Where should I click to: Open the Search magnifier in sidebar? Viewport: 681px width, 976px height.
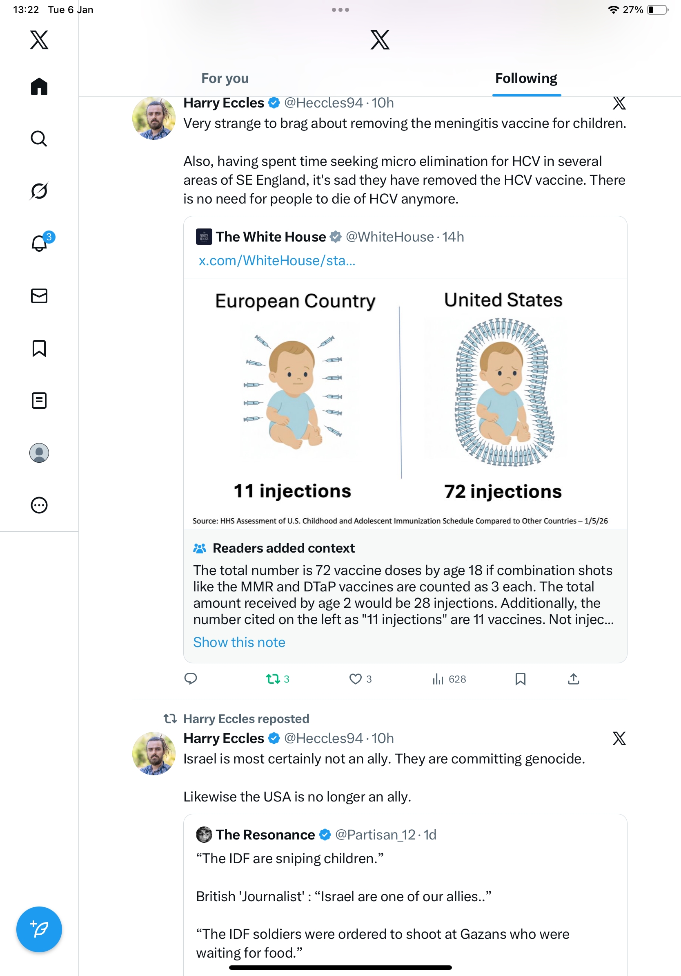tap(39, 139)
